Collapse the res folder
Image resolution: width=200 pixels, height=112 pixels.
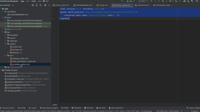[x=3, y=32]
